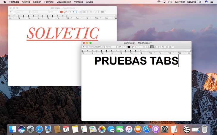Open red text color swatch in Sin título
217x135 pixels.
(x=61, y=12)
